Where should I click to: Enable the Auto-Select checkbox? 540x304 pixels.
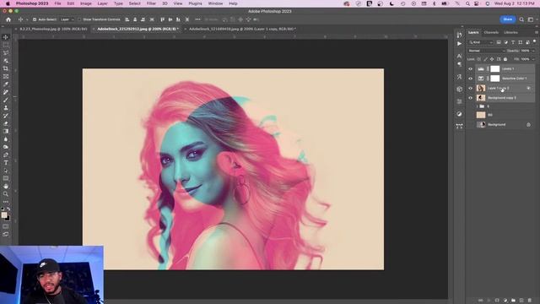coord(35,19)
